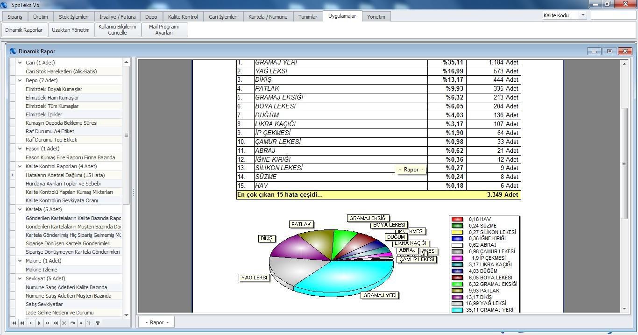This screenshot has height=335, width=638.
Task: Click the cancel edit X navigator icon
Action: click(64, 323)
